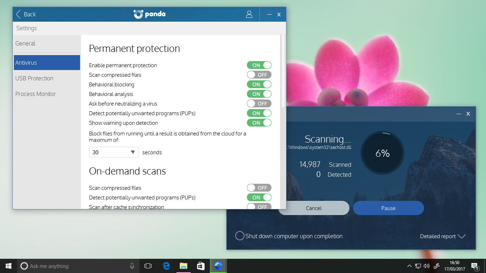
Task: Turn off Enable permanent protection
Action: [259, 65]
